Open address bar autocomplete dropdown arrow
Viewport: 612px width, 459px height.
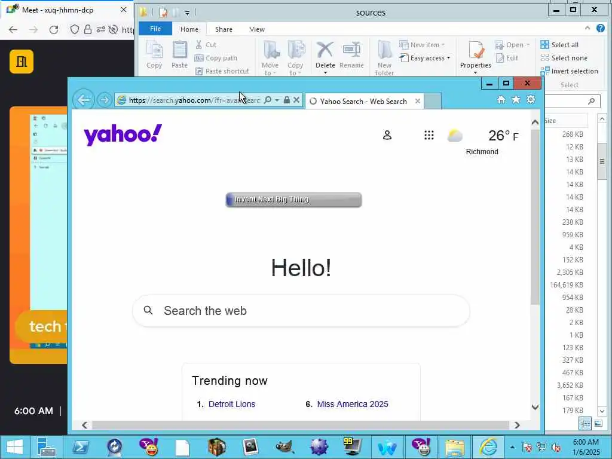pos(277,100)
